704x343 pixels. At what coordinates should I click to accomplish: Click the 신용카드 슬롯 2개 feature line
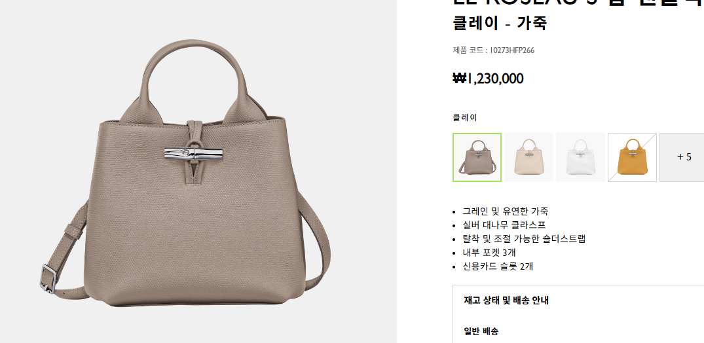(498, 266)
